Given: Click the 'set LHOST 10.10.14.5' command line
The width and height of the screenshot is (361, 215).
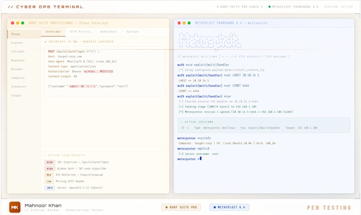Looking at the screenshot, I should click(x=218, y=75).
